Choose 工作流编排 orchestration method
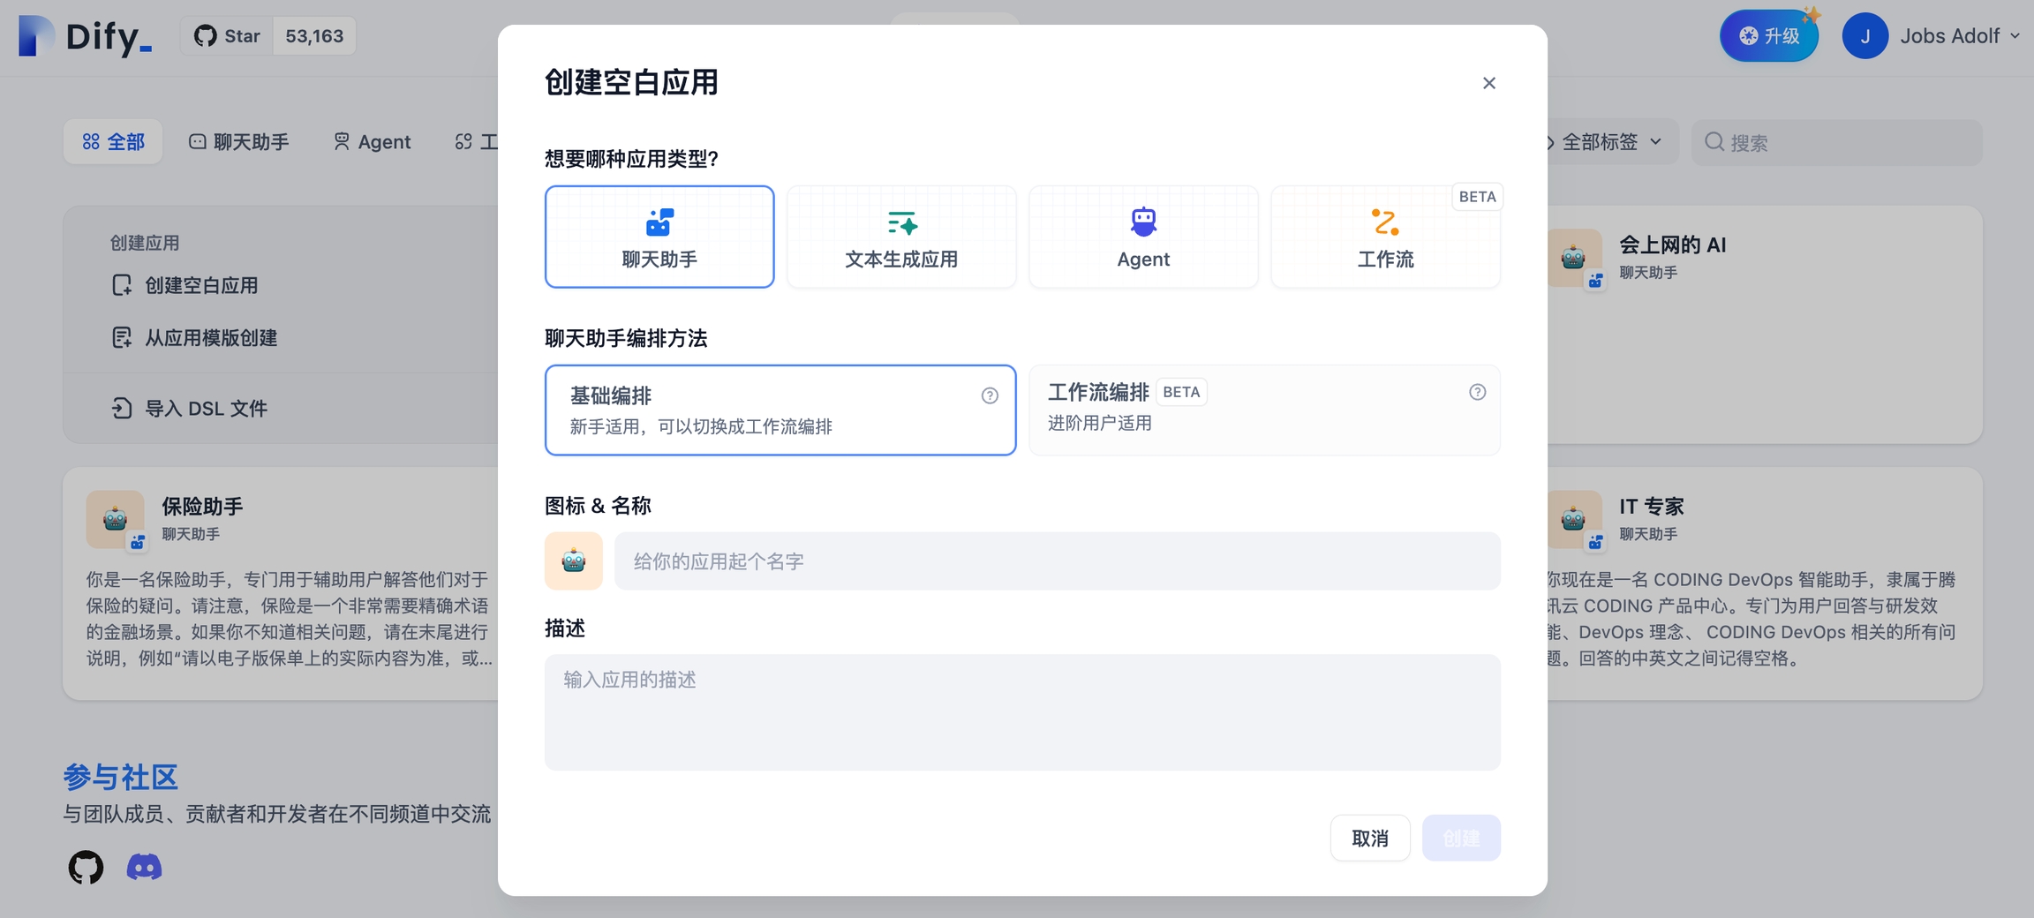 [x=1264, y=410]
